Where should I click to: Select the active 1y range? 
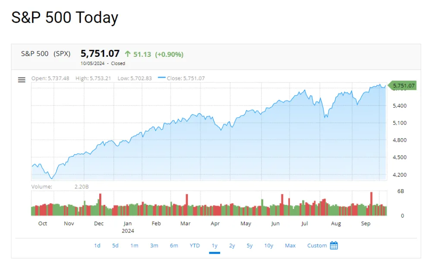point(215,246)
